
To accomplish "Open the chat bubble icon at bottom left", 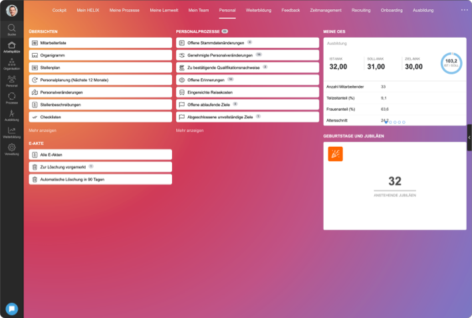I will pyautogui.click(x=12, y=309).
